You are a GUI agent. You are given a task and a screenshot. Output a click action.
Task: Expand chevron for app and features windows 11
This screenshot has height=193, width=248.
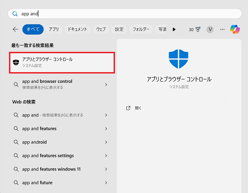(x=106, y=169)
